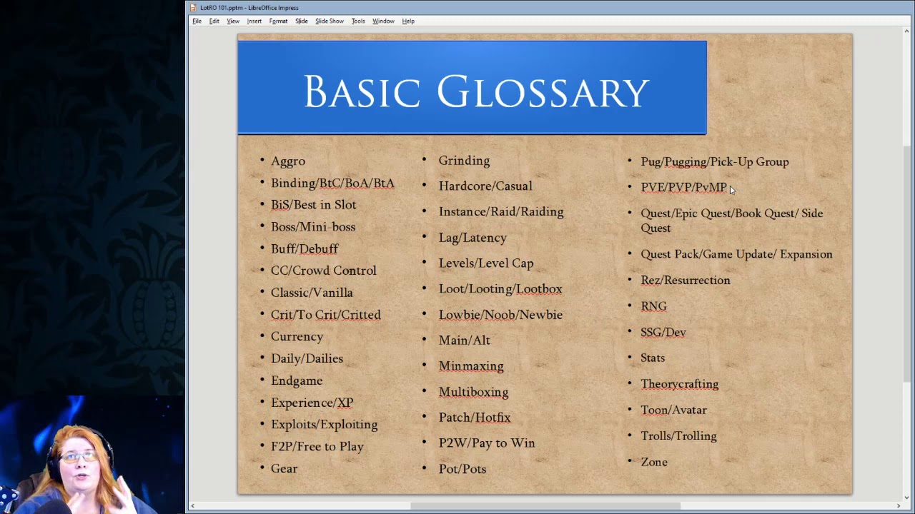The height and width of the screenshot is (514, 915).
Task: Open the Slide Show menu
Action: [330, 21]
